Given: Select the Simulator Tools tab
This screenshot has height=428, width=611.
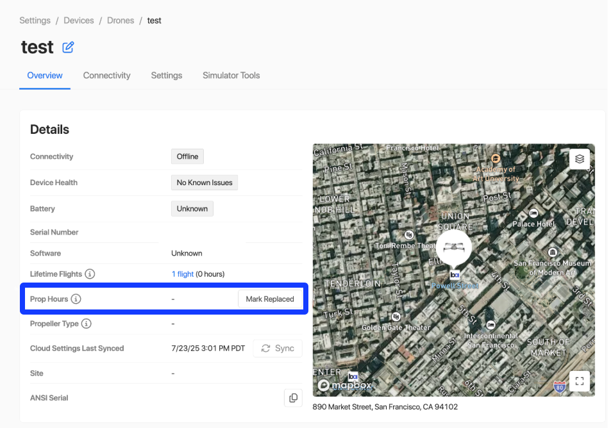Looking at the screenshot, I should pyautogui.click(x=231, y=76).
